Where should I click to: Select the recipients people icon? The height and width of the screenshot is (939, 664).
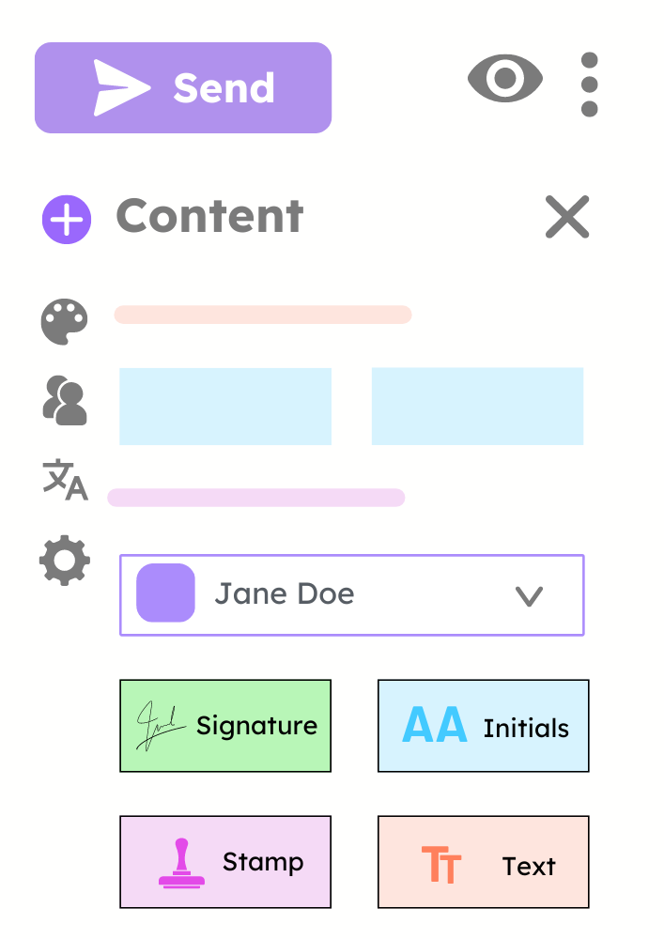tap(65, 401)
